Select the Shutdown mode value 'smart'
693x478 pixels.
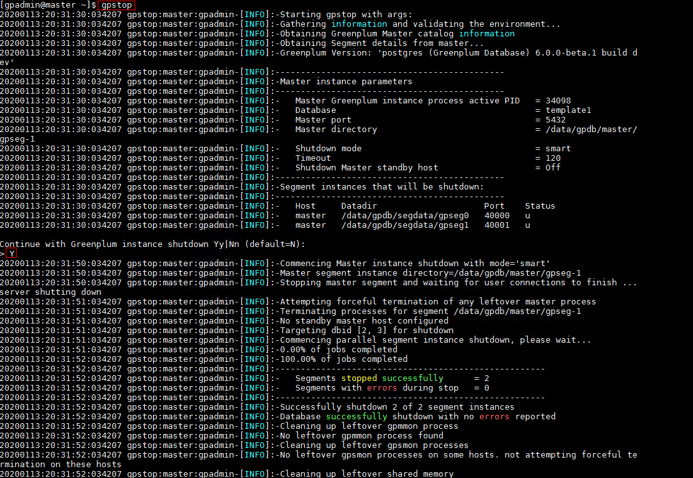558,149
